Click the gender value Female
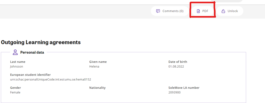Viewport: 265px width, 103px height. (15, 92)
